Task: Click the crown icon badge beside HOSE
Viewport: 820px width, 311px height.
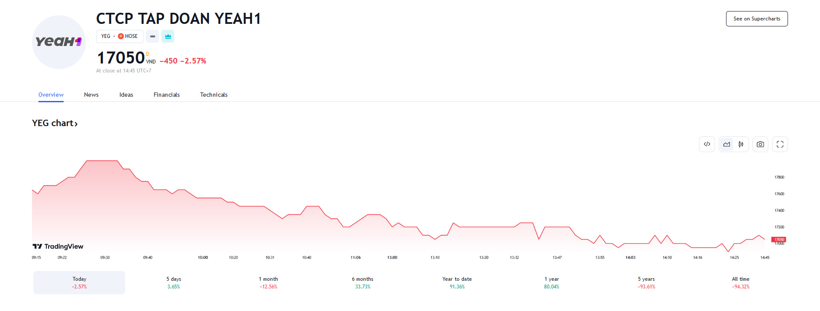Action: [x=168, y=36]
